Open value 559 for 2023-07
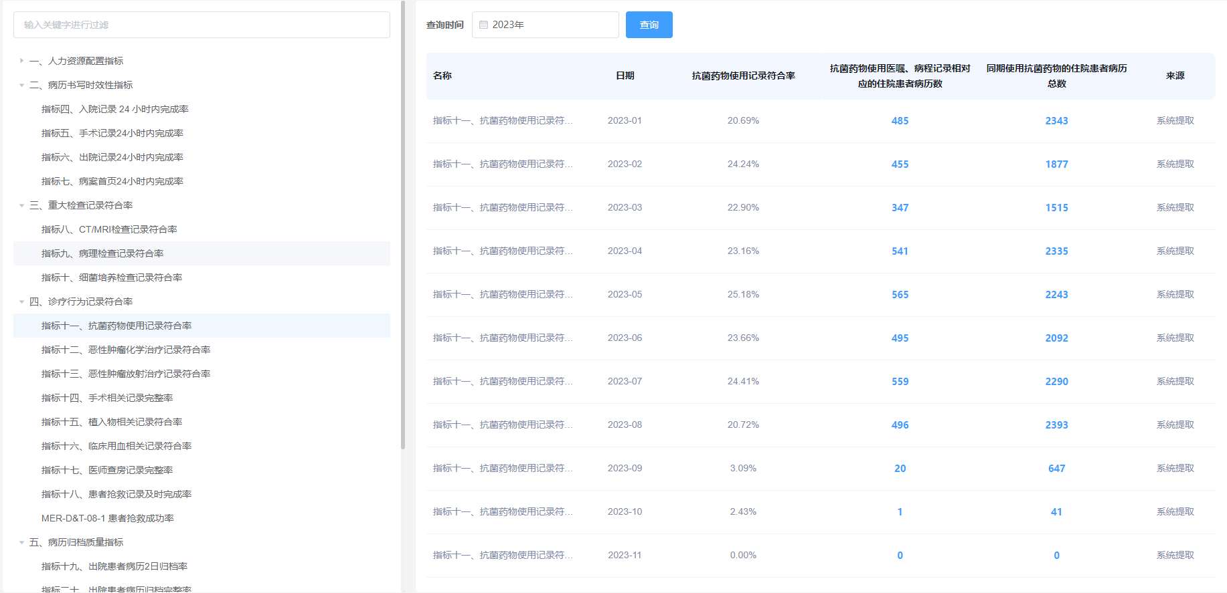1227x593 pixels. point(900,382)
